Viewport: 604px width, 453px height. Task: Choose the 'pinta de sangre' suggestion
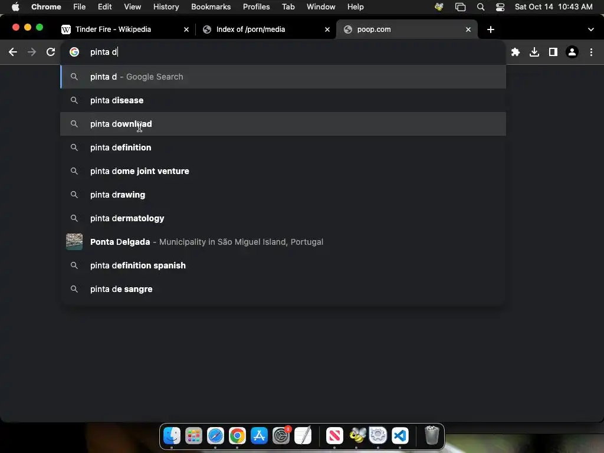(283, 289)
